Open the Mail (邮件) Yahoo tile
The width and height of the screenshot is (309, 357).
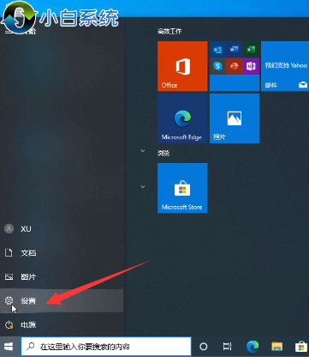285,66
